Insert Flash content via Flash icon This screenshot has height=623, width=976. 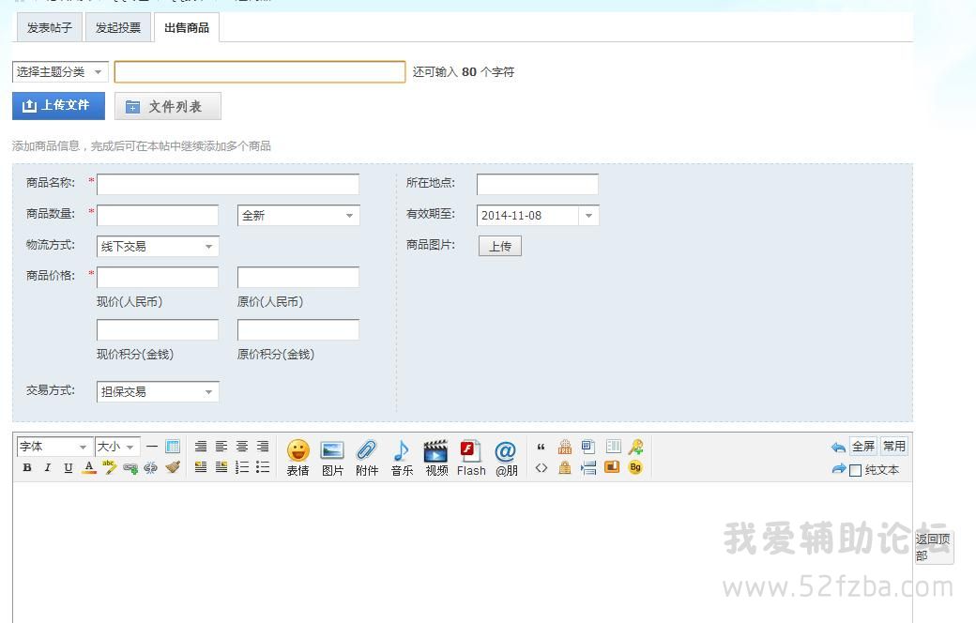tap(471, 458)
